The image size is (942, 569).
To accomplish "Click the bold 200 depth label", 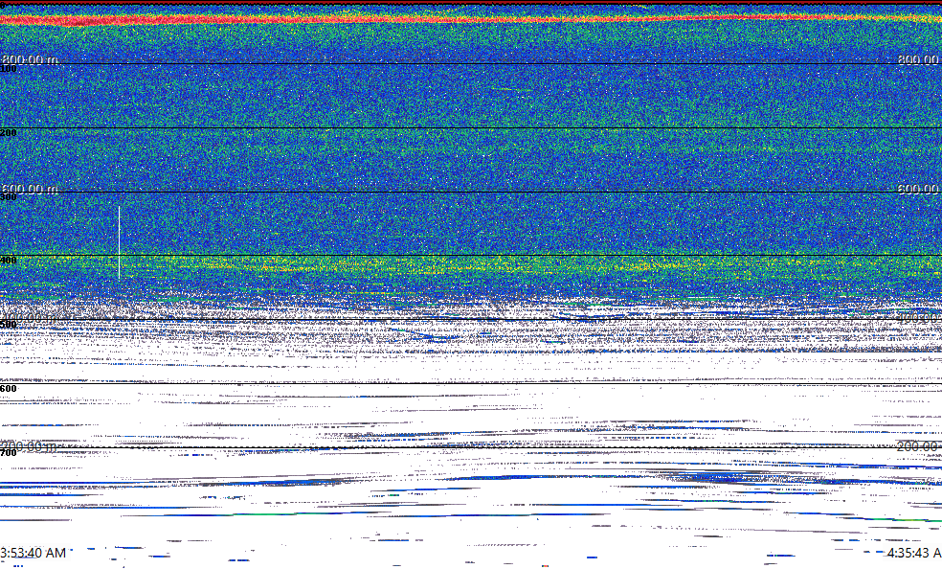I will click(9, 133).
